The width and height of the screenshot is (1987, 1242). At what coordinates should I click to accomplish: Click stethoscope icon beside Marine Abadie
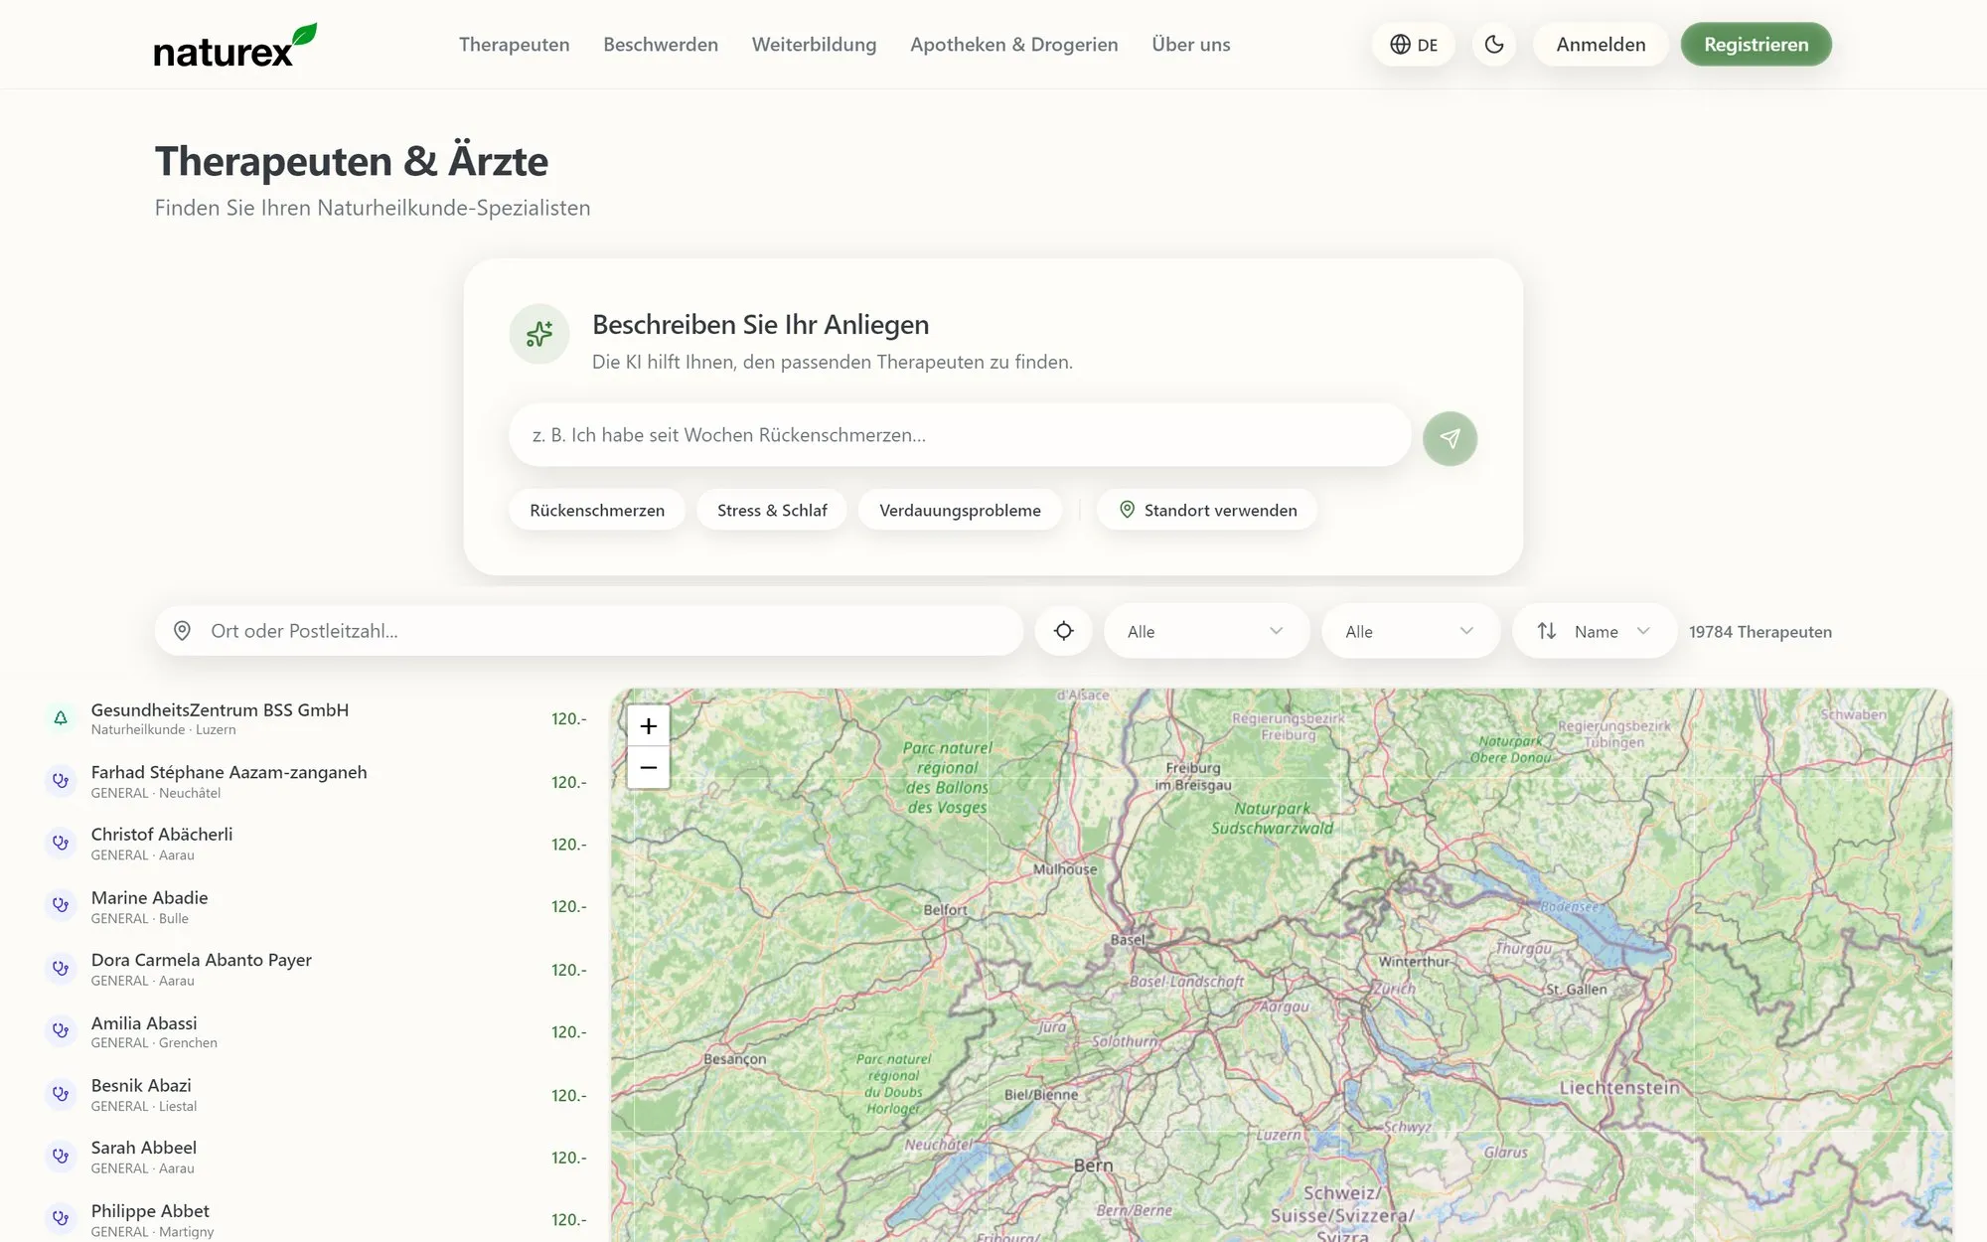pyautogui.click(x=61, y=906)
